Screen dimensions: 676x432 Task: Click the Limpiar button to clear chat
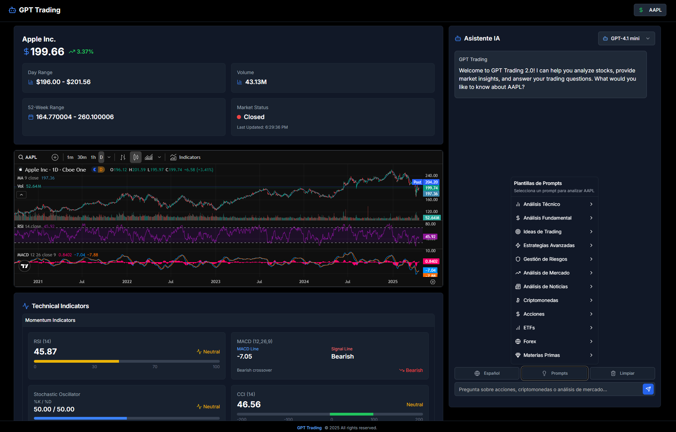click(622, 373)
